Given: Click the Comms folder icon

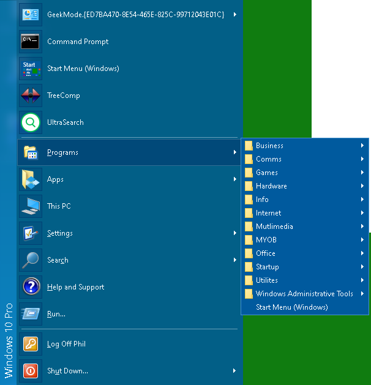Looking at the screenshot, I should [249, 159].
